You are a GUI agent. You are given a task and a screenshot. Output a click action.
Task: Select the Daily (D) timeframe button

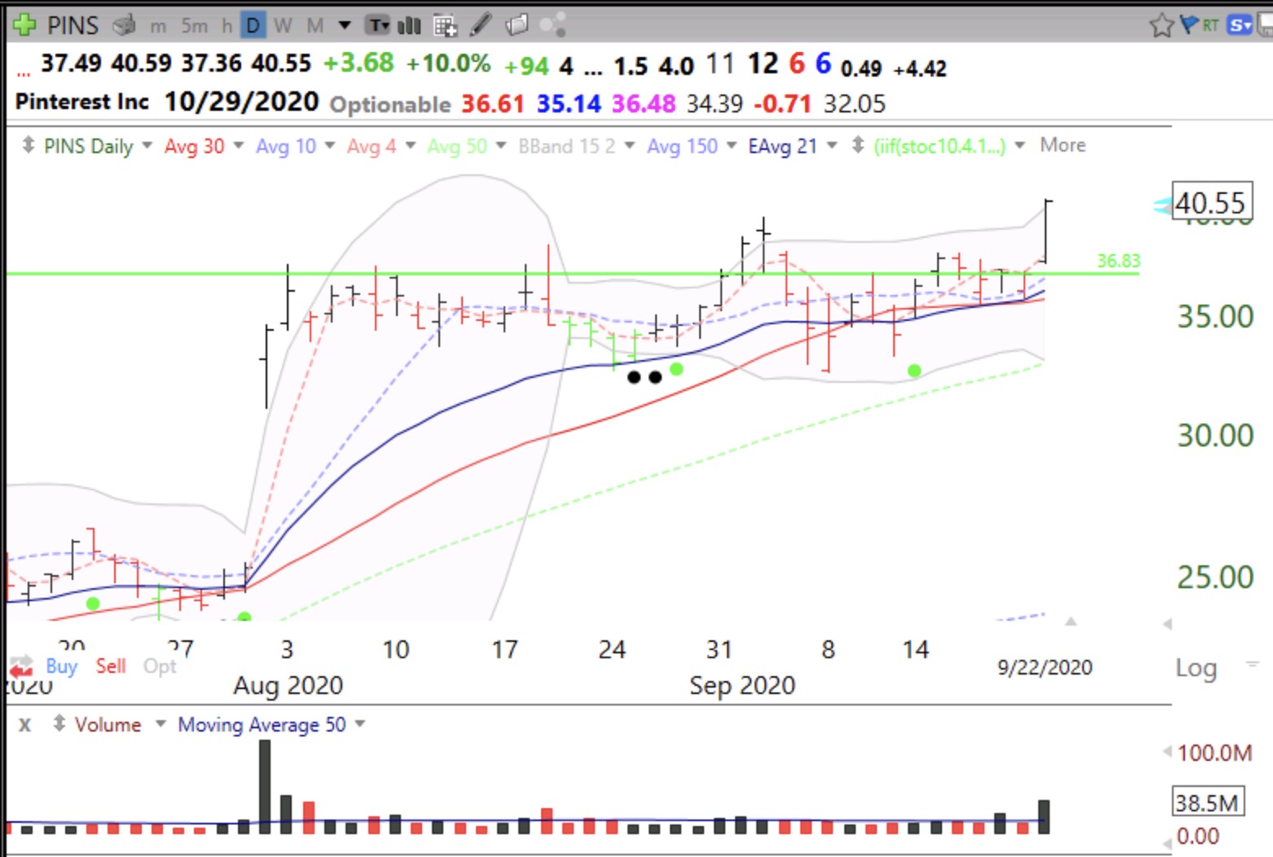(253, 26)
